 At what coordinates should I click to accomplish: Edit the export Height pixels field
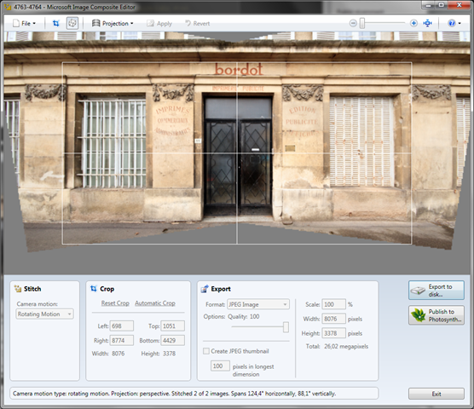tap(333, 333)
